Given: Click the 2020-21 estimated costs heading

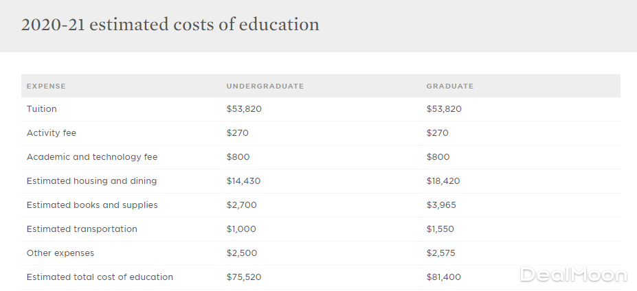Looking at the screenshot, I should (x=170, y=25).
